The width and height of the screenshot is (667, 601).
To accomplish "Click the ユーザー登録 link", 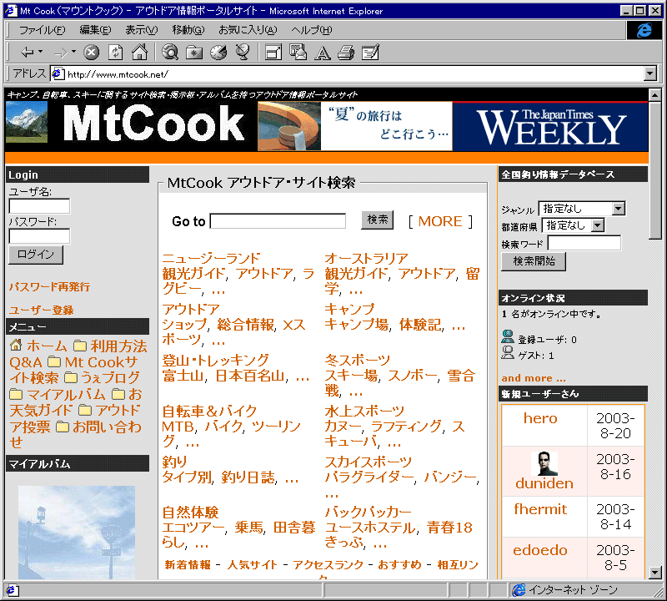I will click(41, 310).
